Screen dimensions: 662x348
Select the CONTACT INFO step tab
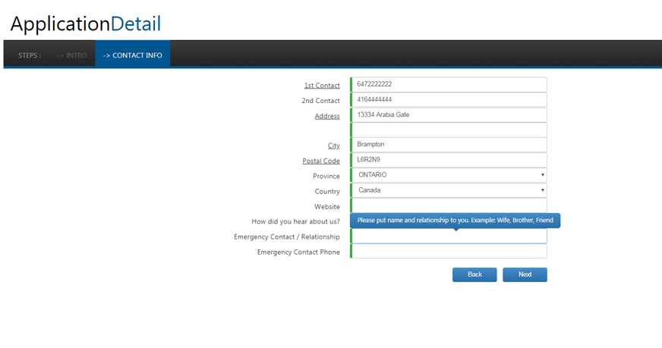pyautogui.click(x=133, y=55)
